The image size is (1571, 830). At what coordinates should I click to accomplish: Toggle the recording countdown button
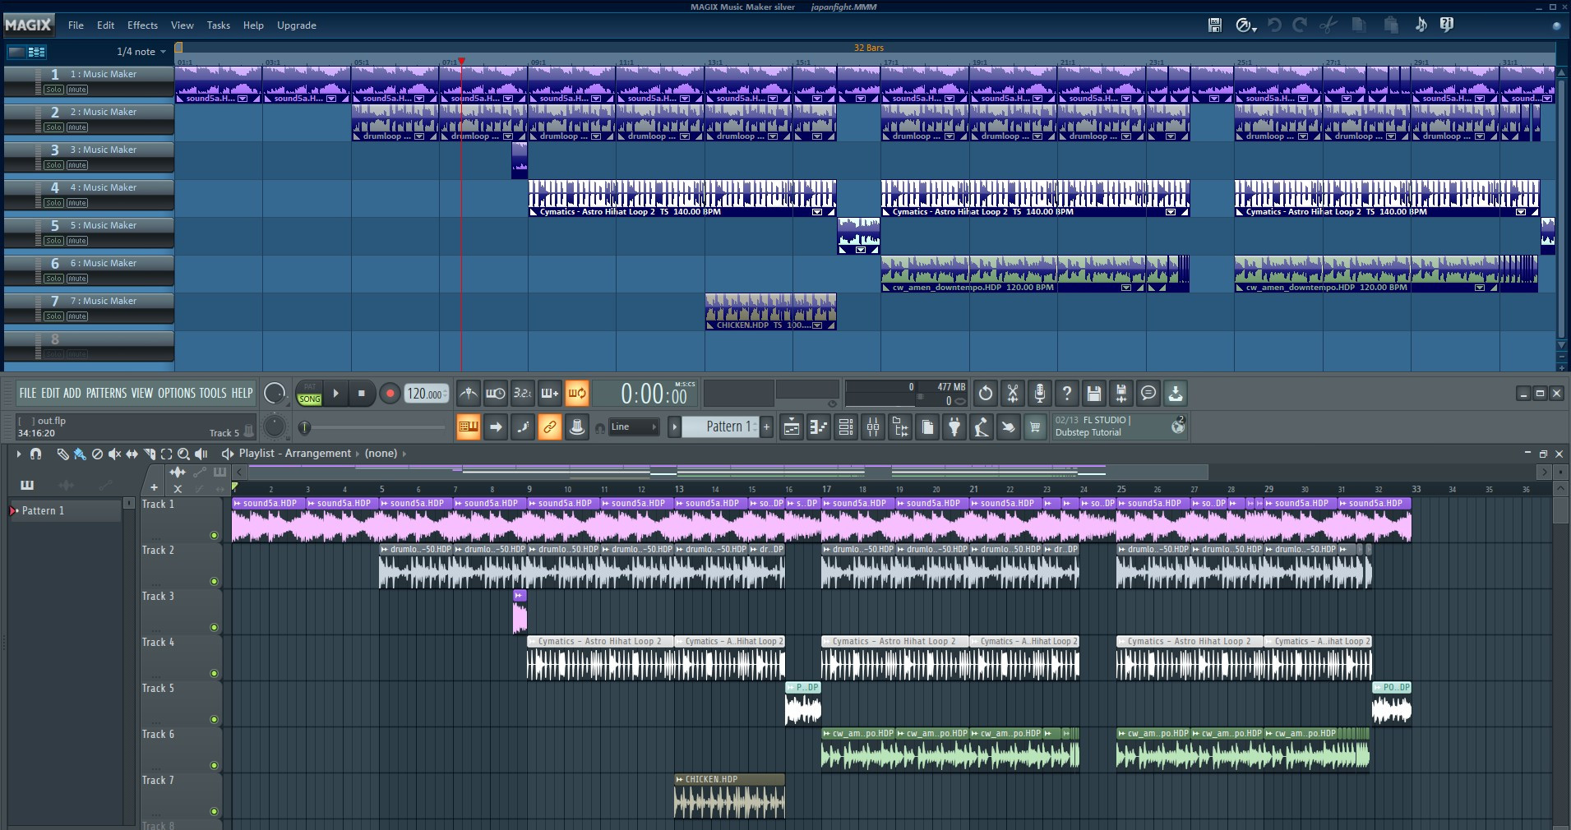523,394
